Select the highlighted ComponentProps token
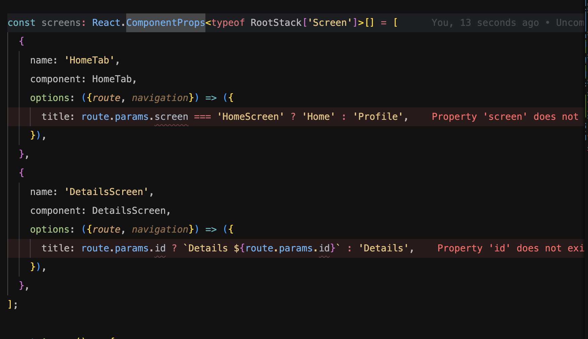588x339 pixels. tap(165, 22)
